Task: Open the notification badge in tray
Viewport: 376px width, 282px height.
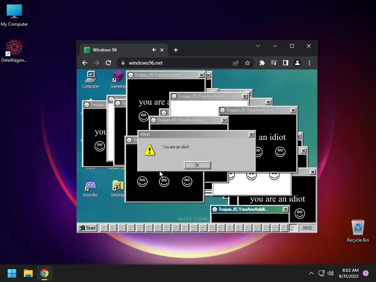Action: 366,273
